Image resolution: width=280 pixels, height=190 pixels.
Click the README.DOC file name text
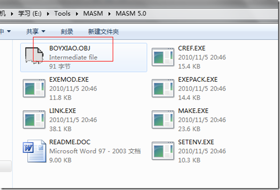[70, 142]
